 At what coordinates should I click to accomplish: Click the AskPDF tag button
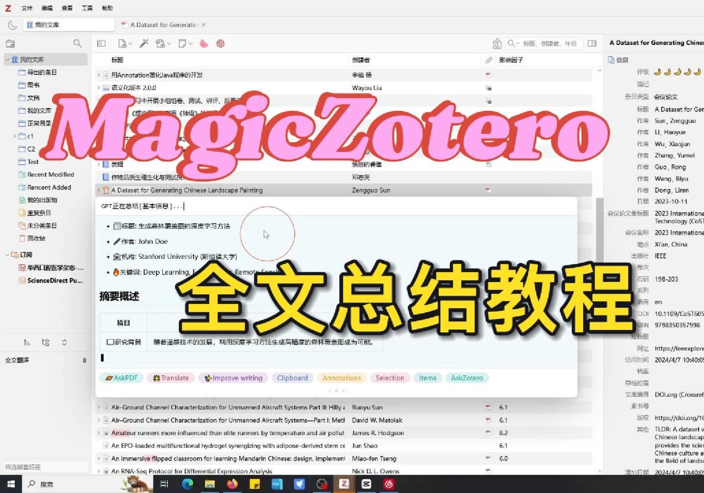[121, 378]
